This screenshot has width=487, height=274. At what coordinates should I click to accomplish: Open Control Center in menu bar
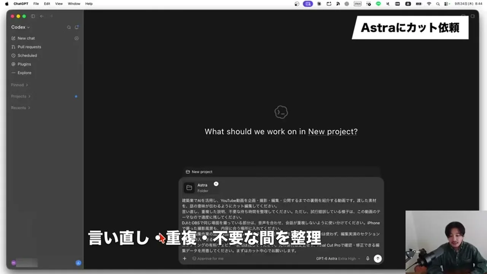tap(446, 4)
